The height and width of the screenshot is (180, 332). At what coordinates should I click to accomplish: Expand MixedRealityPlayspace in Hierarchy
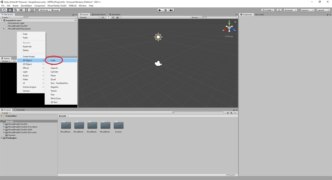[x=4, y=29]
